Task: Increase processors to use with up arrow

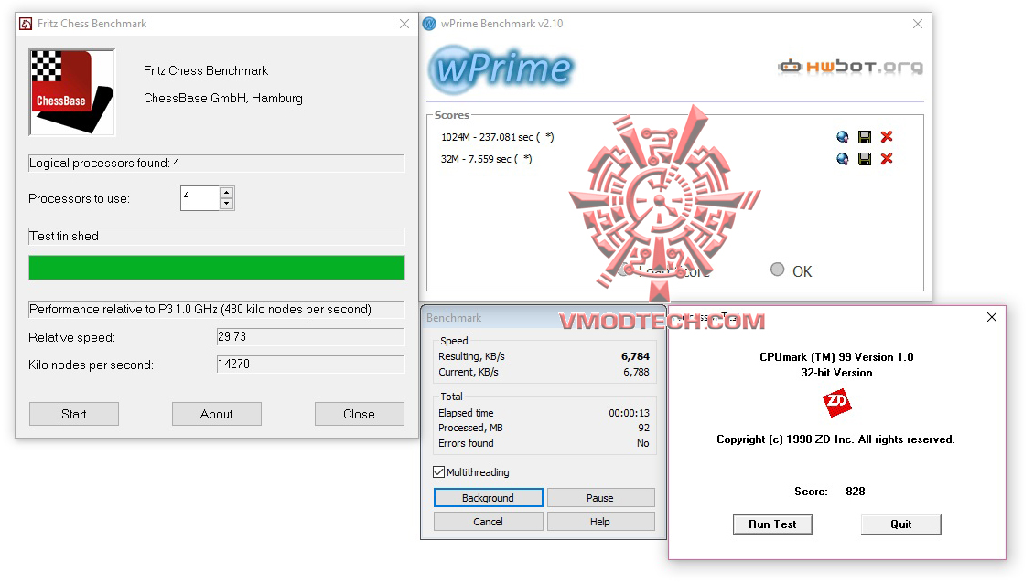Action: 227,193
